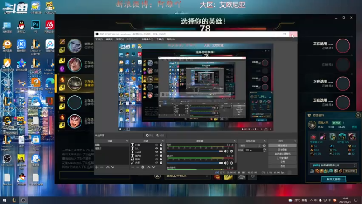Pop out the Sources dock panel

(x=163, y=141)
